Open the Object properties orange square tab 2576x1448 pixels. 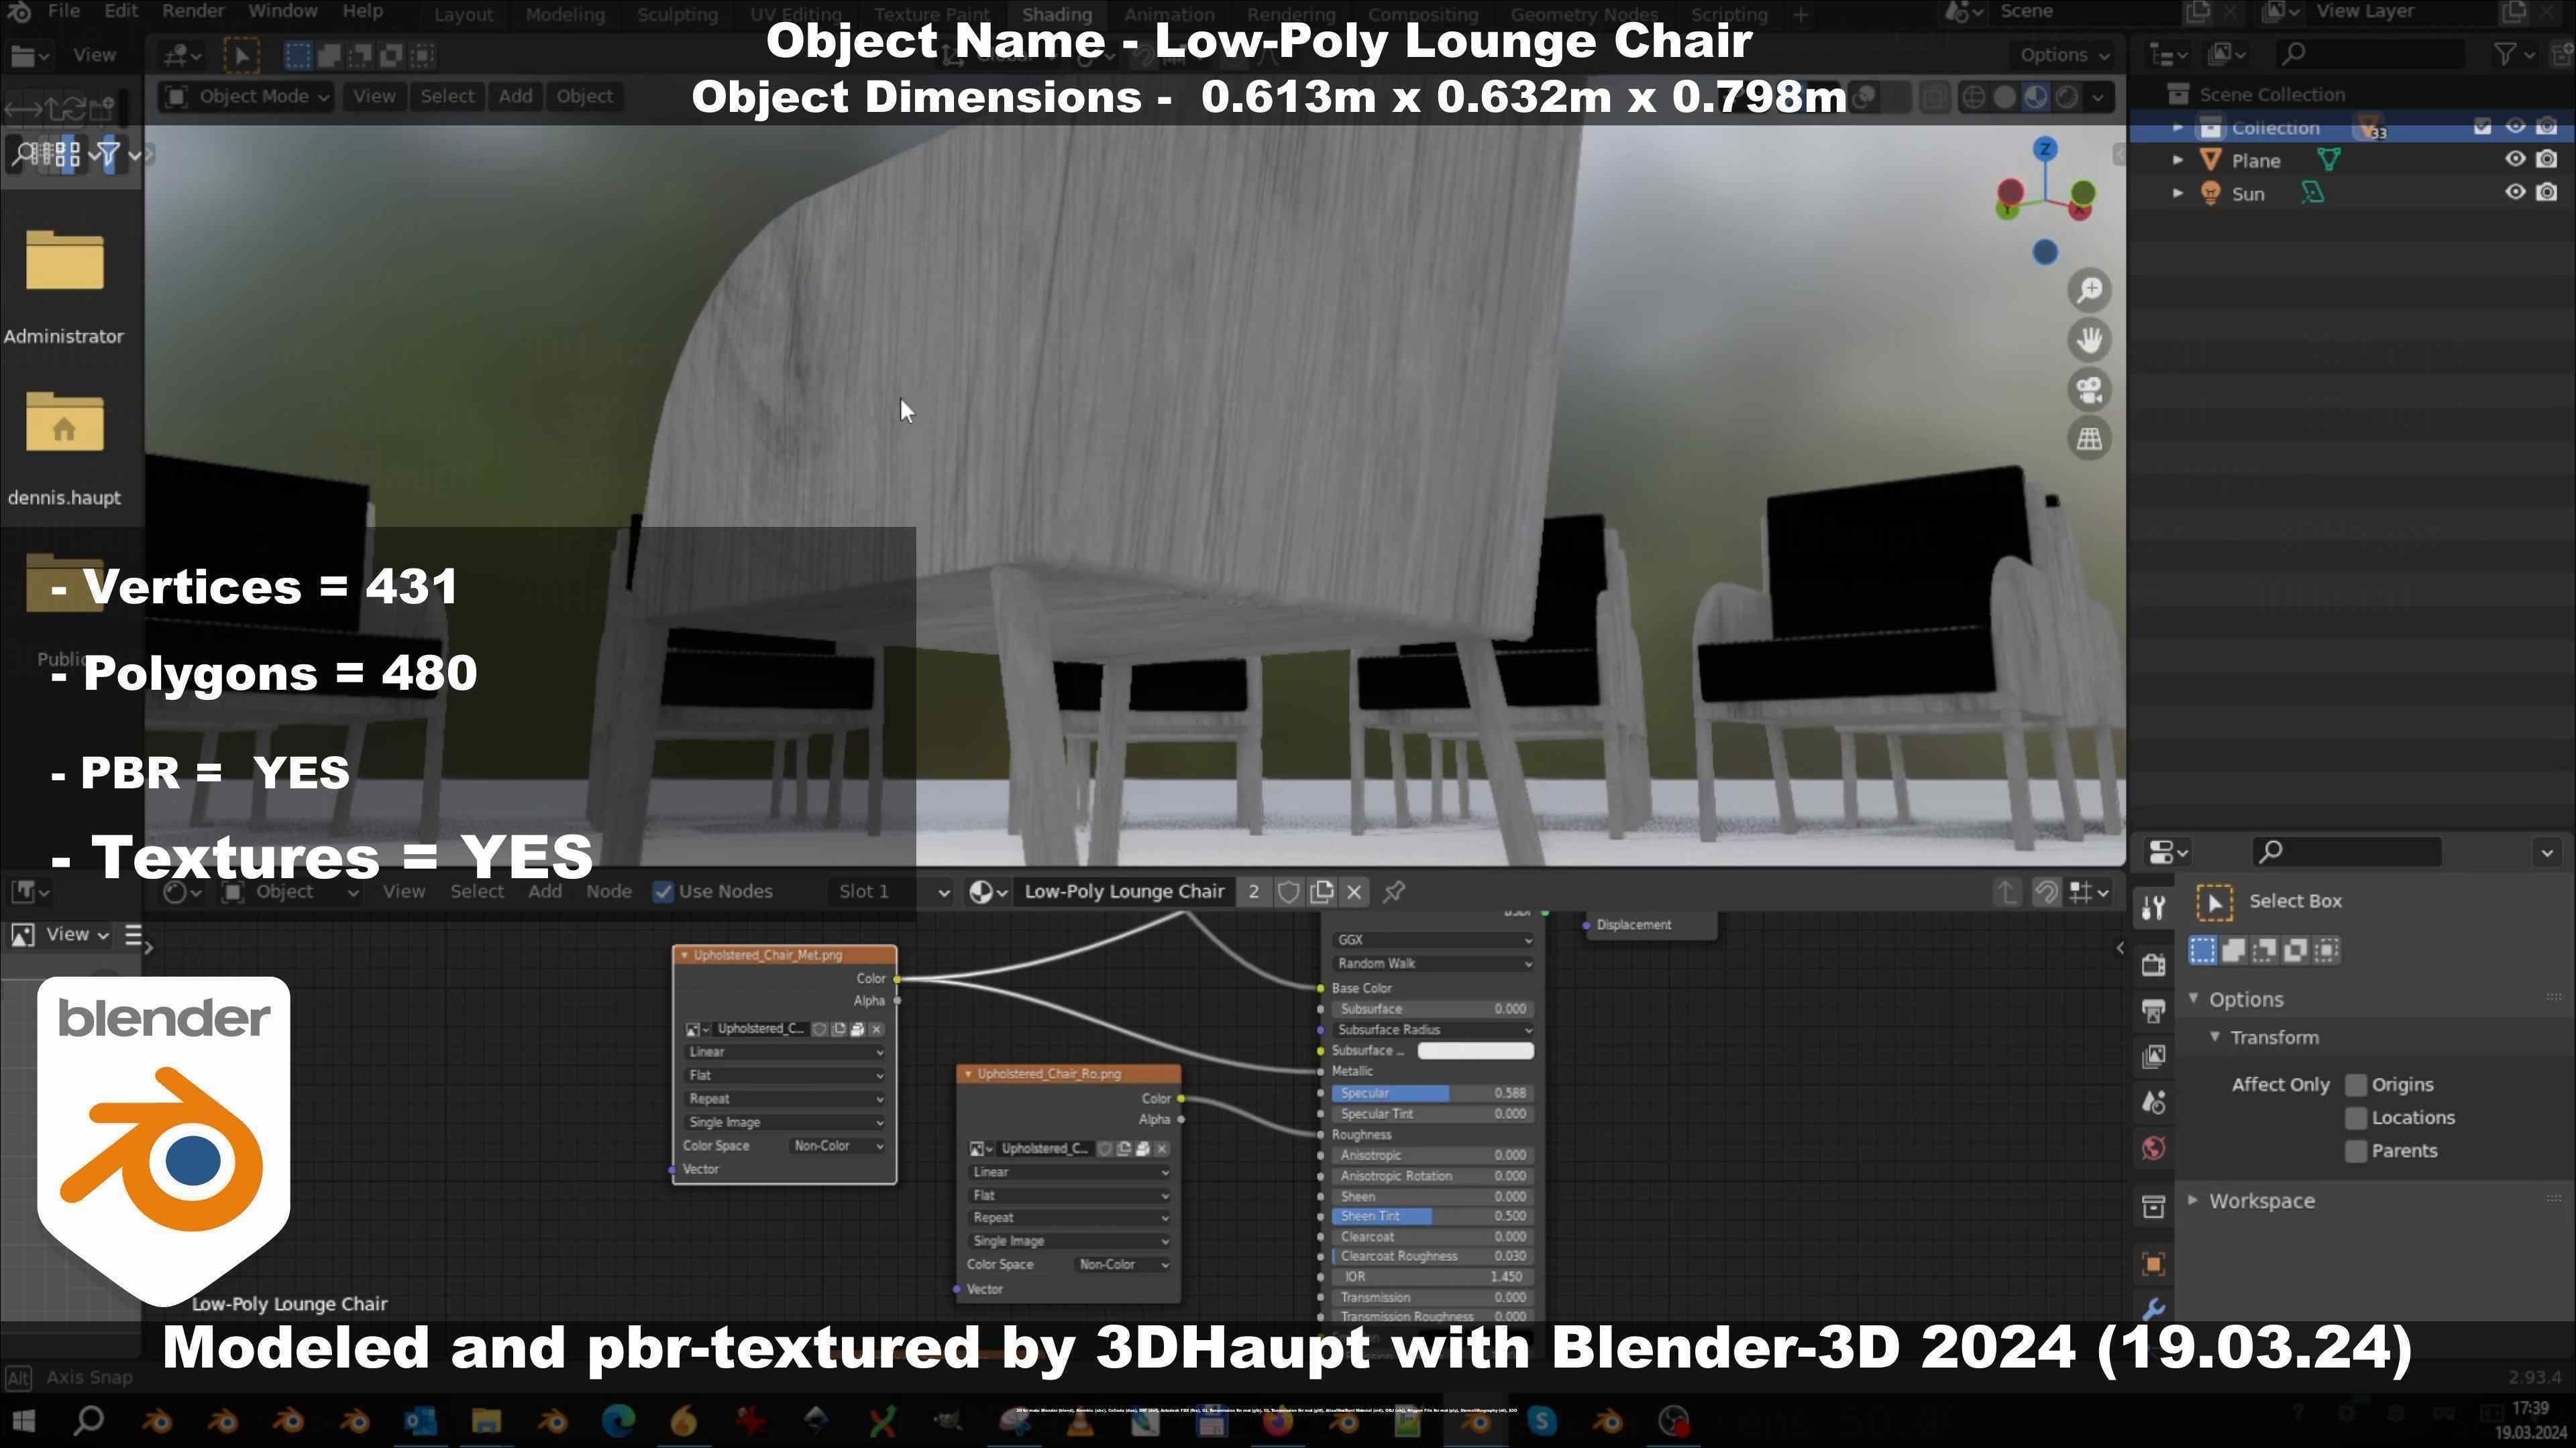point(2154,1264)
